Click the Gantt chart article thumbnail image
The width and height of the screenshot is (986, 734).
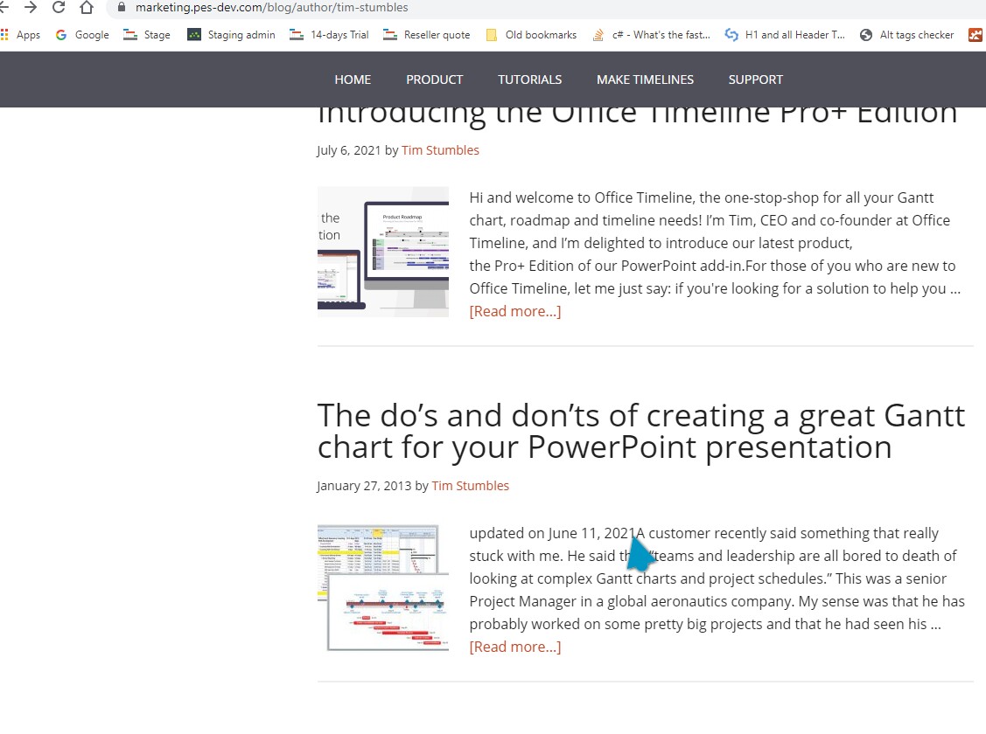click(x=382, y=587)
